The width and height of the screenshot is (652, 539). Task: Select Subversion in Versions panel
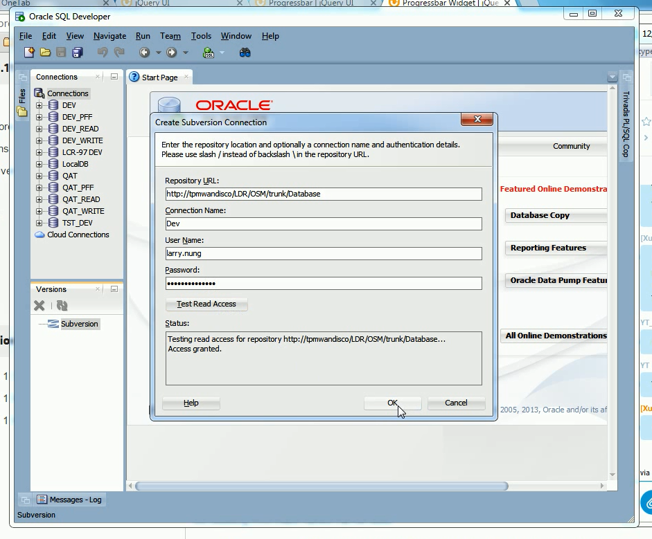point(80,324)
